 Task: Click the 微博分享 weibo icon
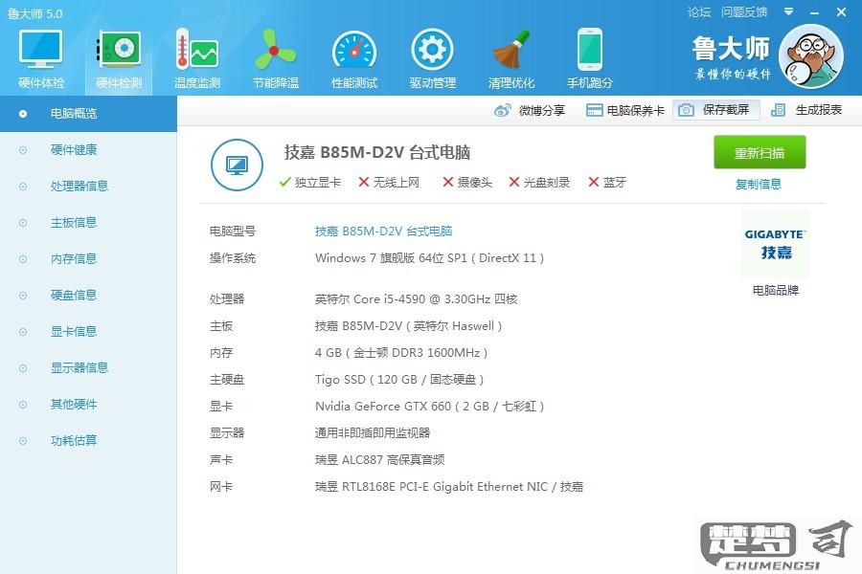tap(502, 110)
